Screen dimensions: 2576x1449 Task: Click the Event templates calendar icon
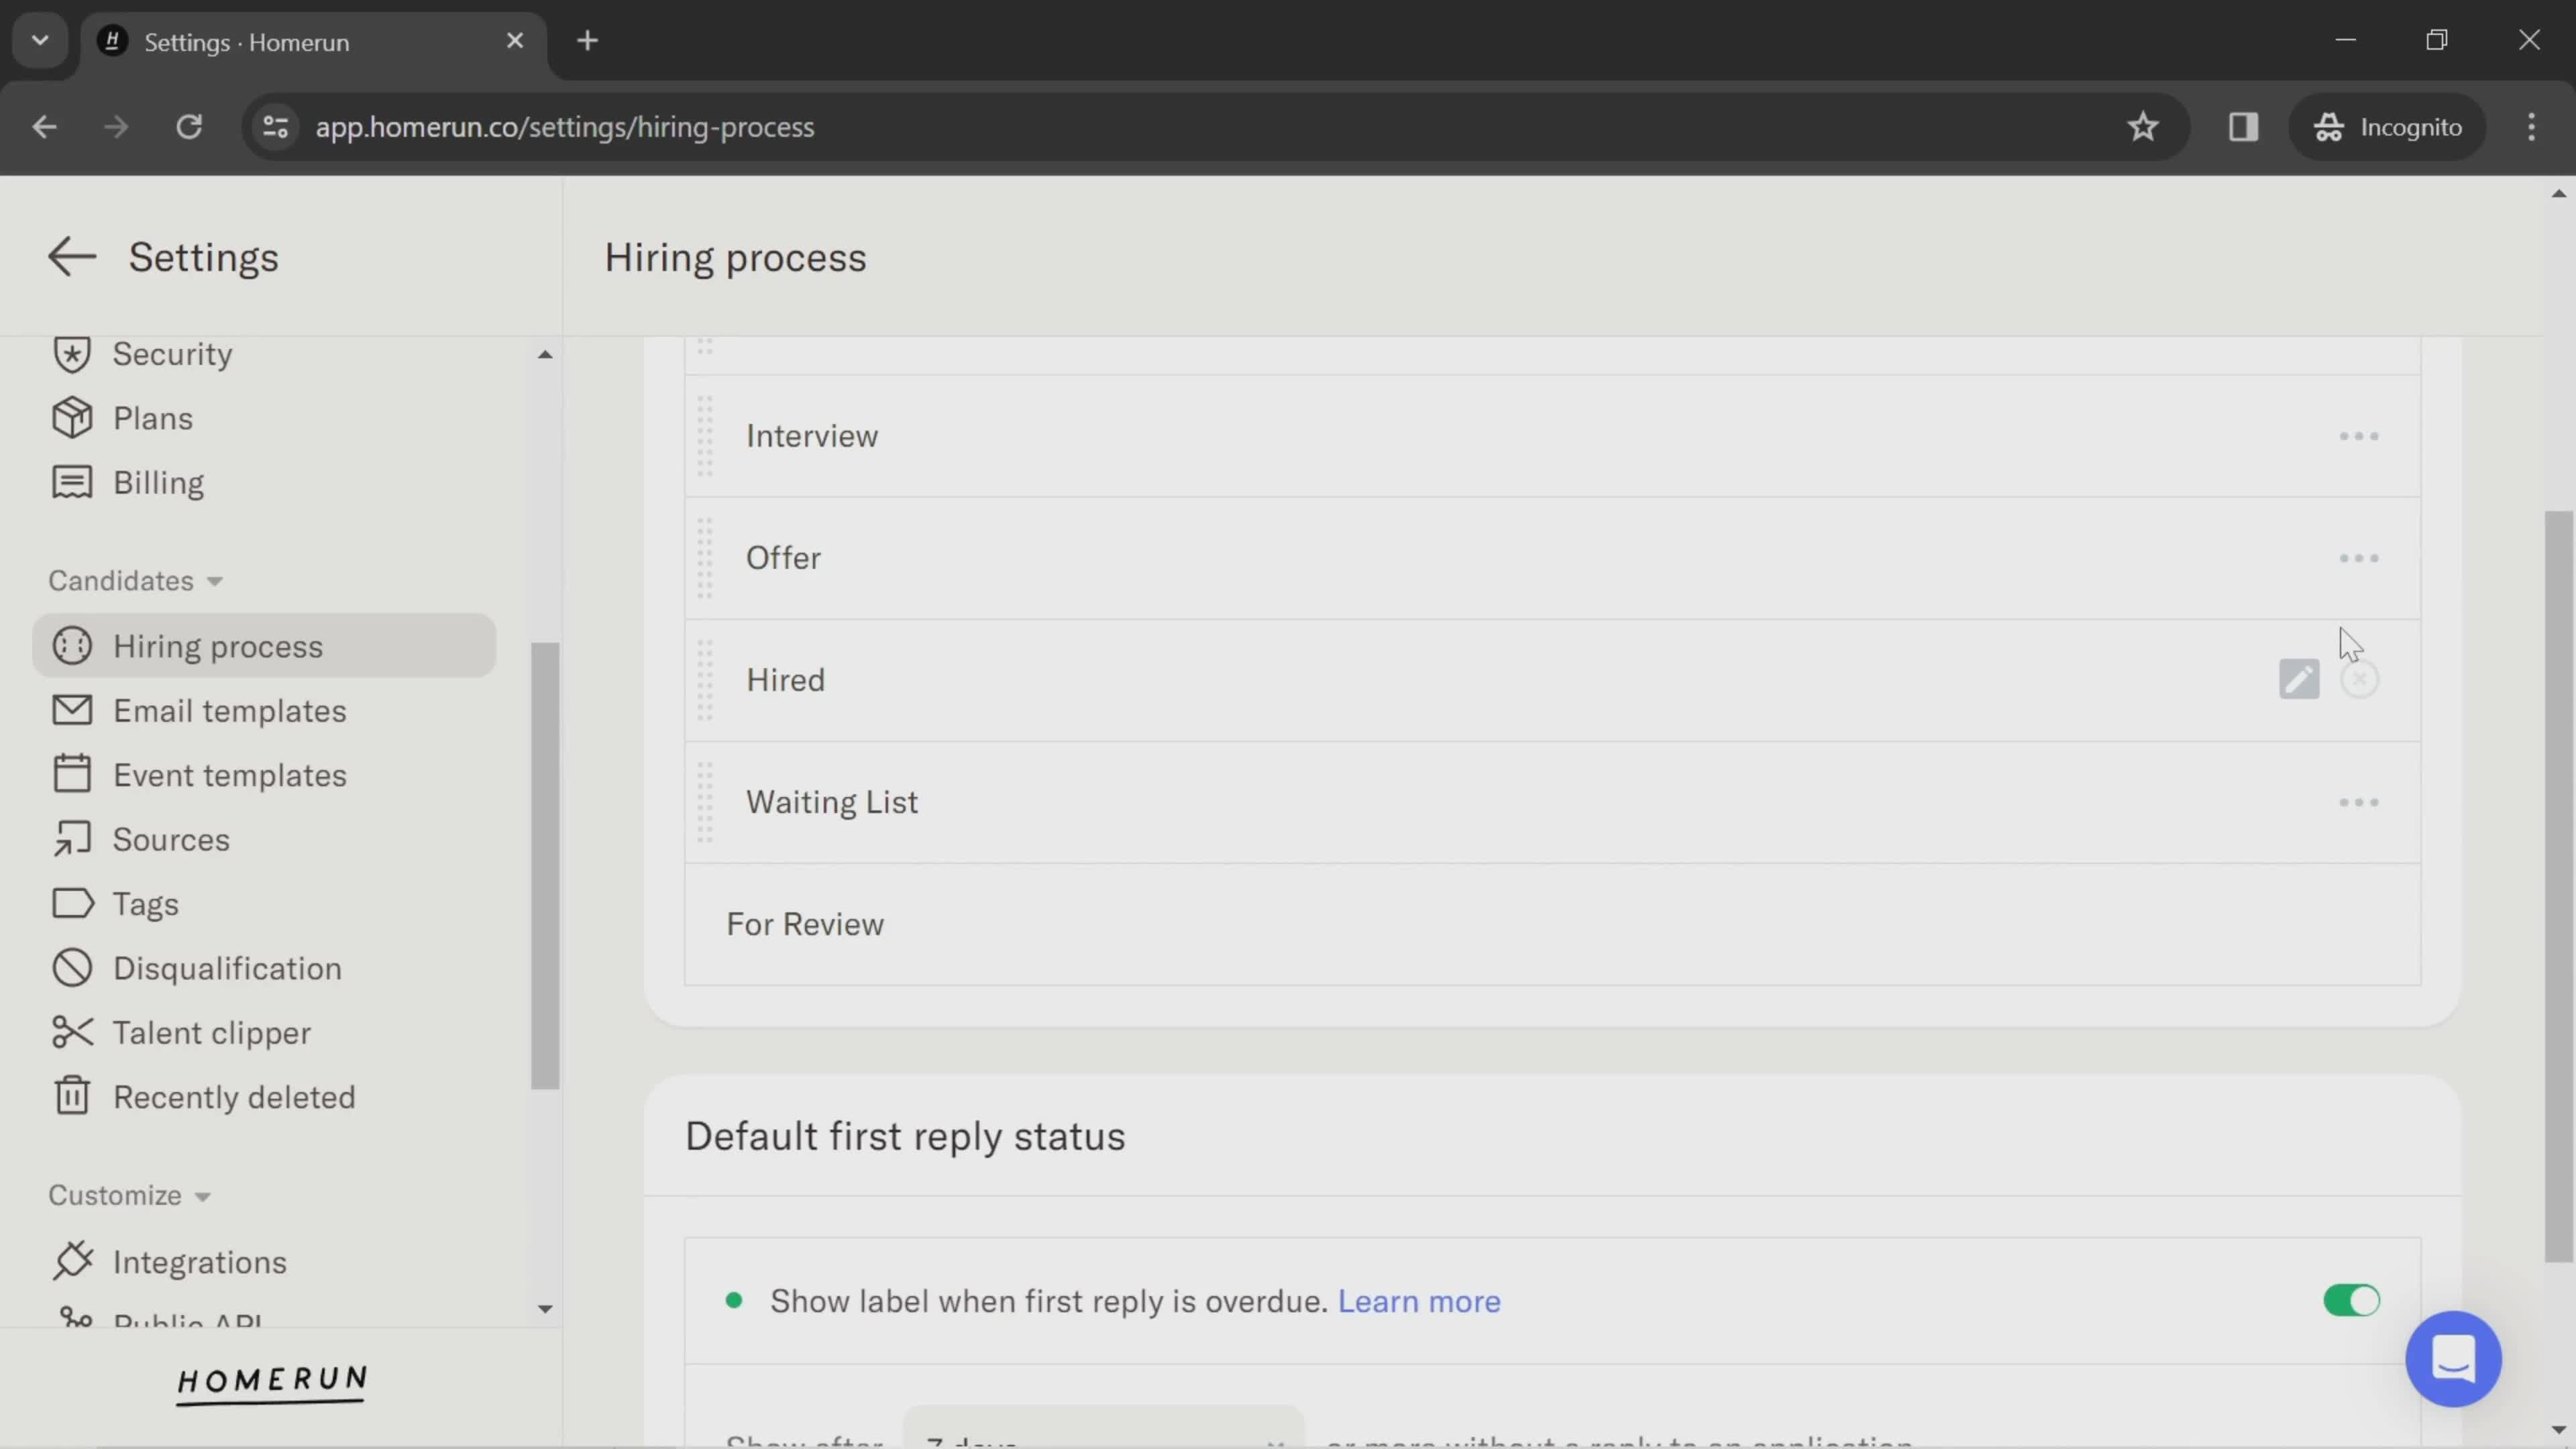72,774
